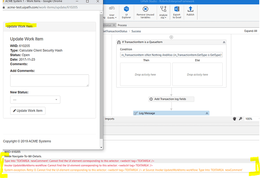Click Expand All in designer
This screenshot has width=260, height=178.
coord(251,31)
